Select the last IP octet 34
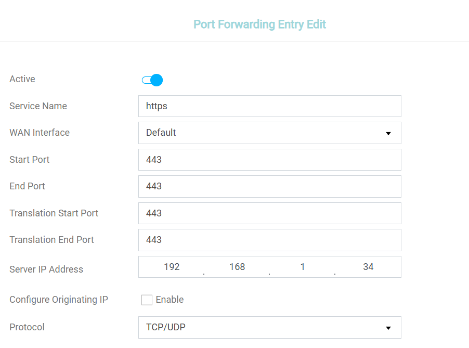The height and width of the screenshot is (348, 469). pos(368,267)
